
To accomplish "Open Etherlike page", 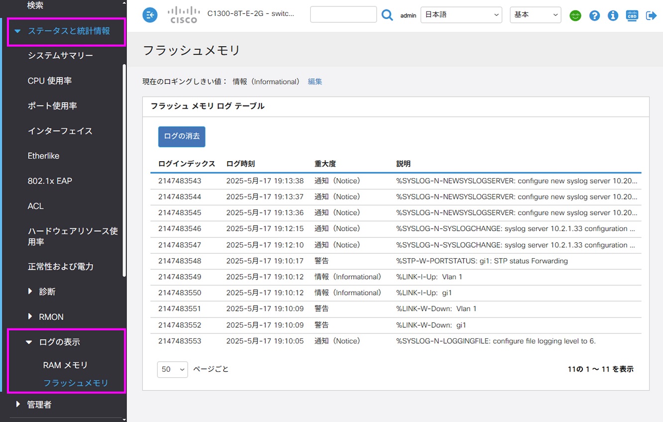I will (43, 156).
